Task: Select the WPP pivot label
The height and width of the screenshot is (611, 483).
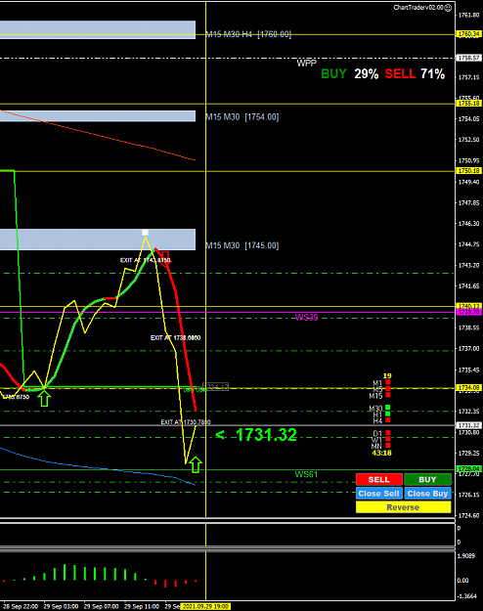Action: tap(306, 64)
